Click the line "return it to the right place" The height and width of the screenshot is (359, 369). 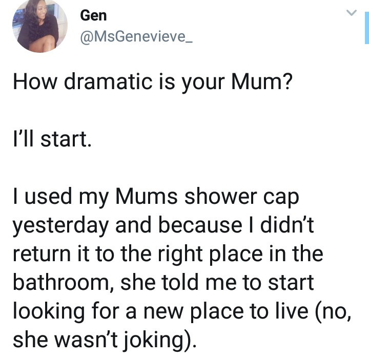point(168,254)
